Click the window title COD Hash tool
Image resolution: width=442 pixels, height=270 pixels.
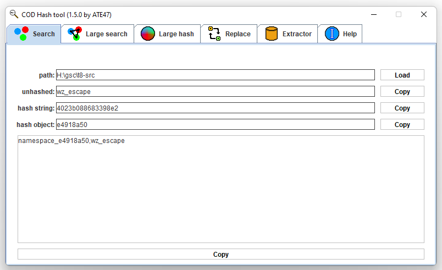click(67, 15)
